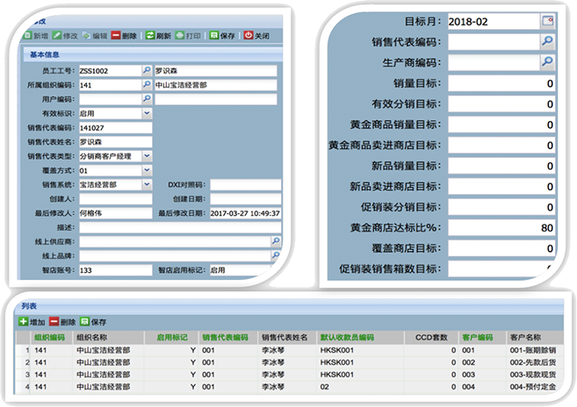577x407 pixels.
Task: Expand the 有效标识 dropdown
Action: coord(146,113)
